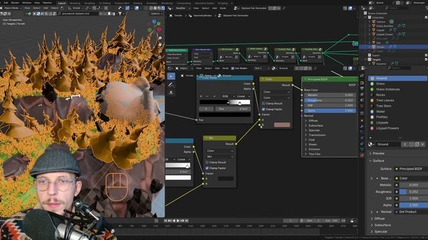Click the Grass material sphere icon

(x=372, y=84)
